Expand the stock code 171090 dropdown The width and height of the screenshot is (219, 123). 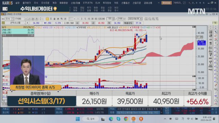point(26,19)
